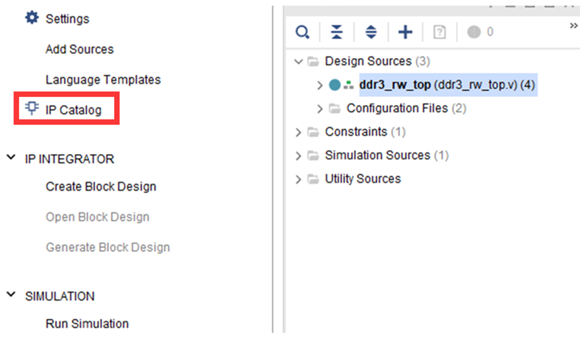Collapse the SIMULATION section
Image resolution: width=585 pixels, height=345 pixels.
click(x=11, y=296)
